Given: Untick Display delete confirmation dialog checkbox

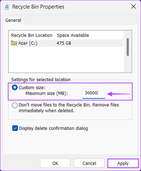Looking at the screenshot, I should tap(15, 128).
